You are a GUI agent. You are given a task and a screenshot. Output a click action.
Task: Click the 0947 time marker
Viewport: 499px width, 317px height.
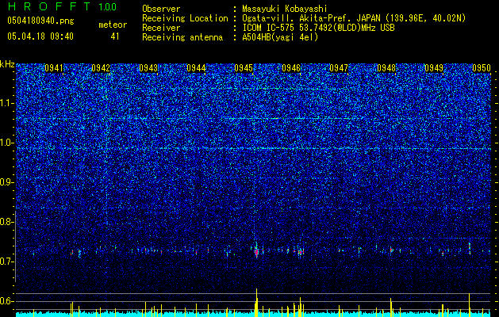pos(339,68)
